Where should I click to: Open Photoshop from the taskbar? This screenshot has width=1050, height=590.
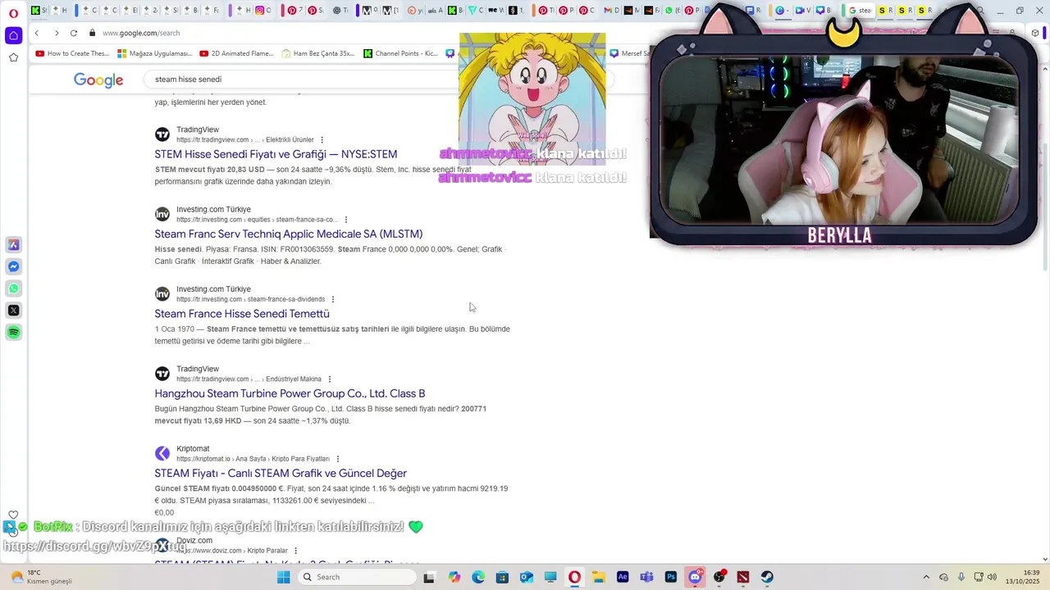[x=671, y=577]
